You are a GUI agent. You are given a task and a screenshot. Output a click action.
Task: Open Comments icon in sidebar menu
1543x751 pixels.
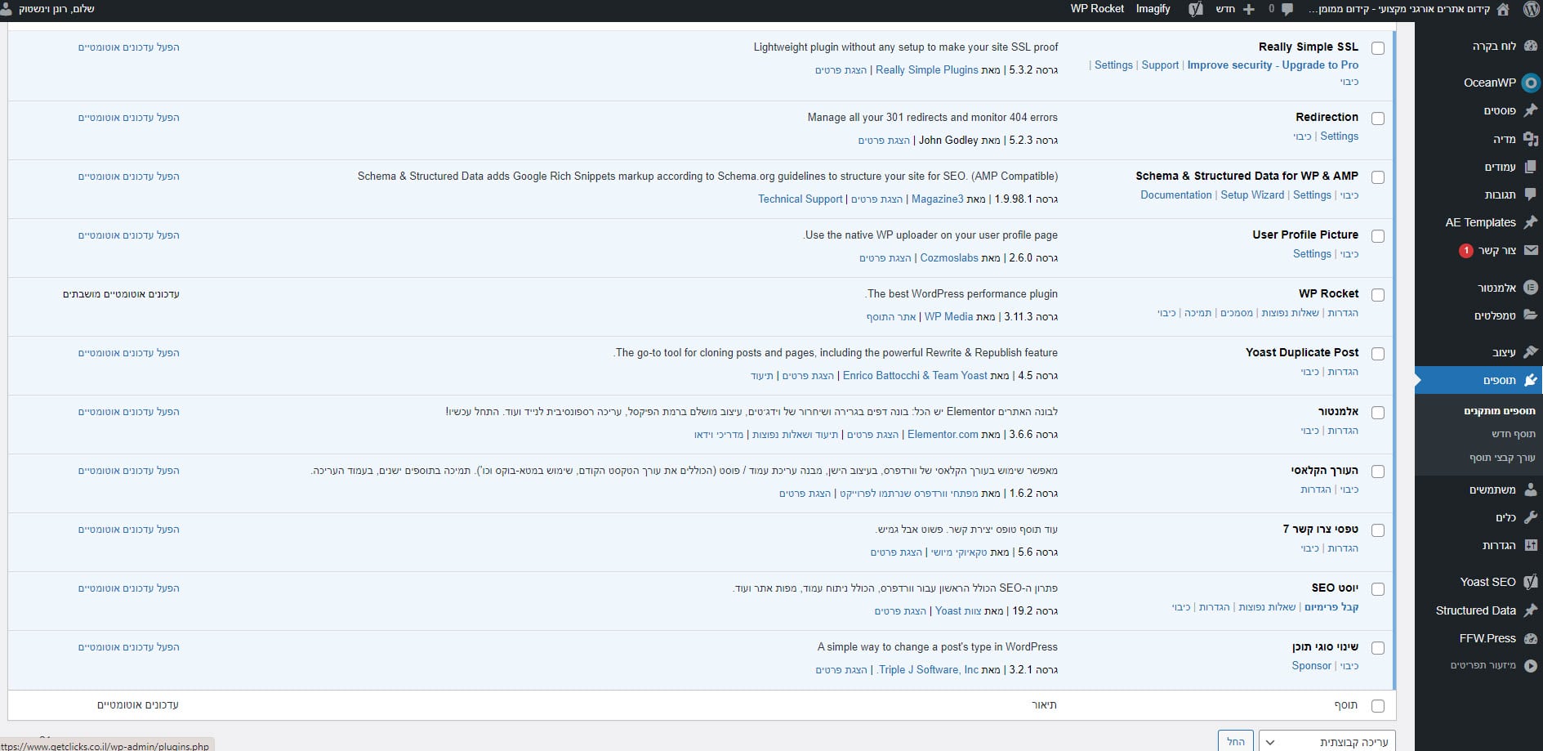click(1531, 194)
